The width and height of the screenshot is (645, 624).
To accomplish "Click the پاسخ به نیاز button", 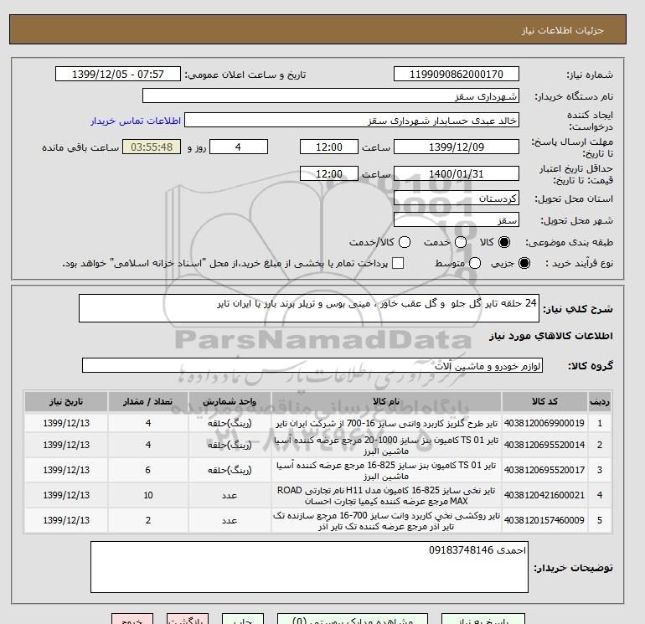I will 483,619.
